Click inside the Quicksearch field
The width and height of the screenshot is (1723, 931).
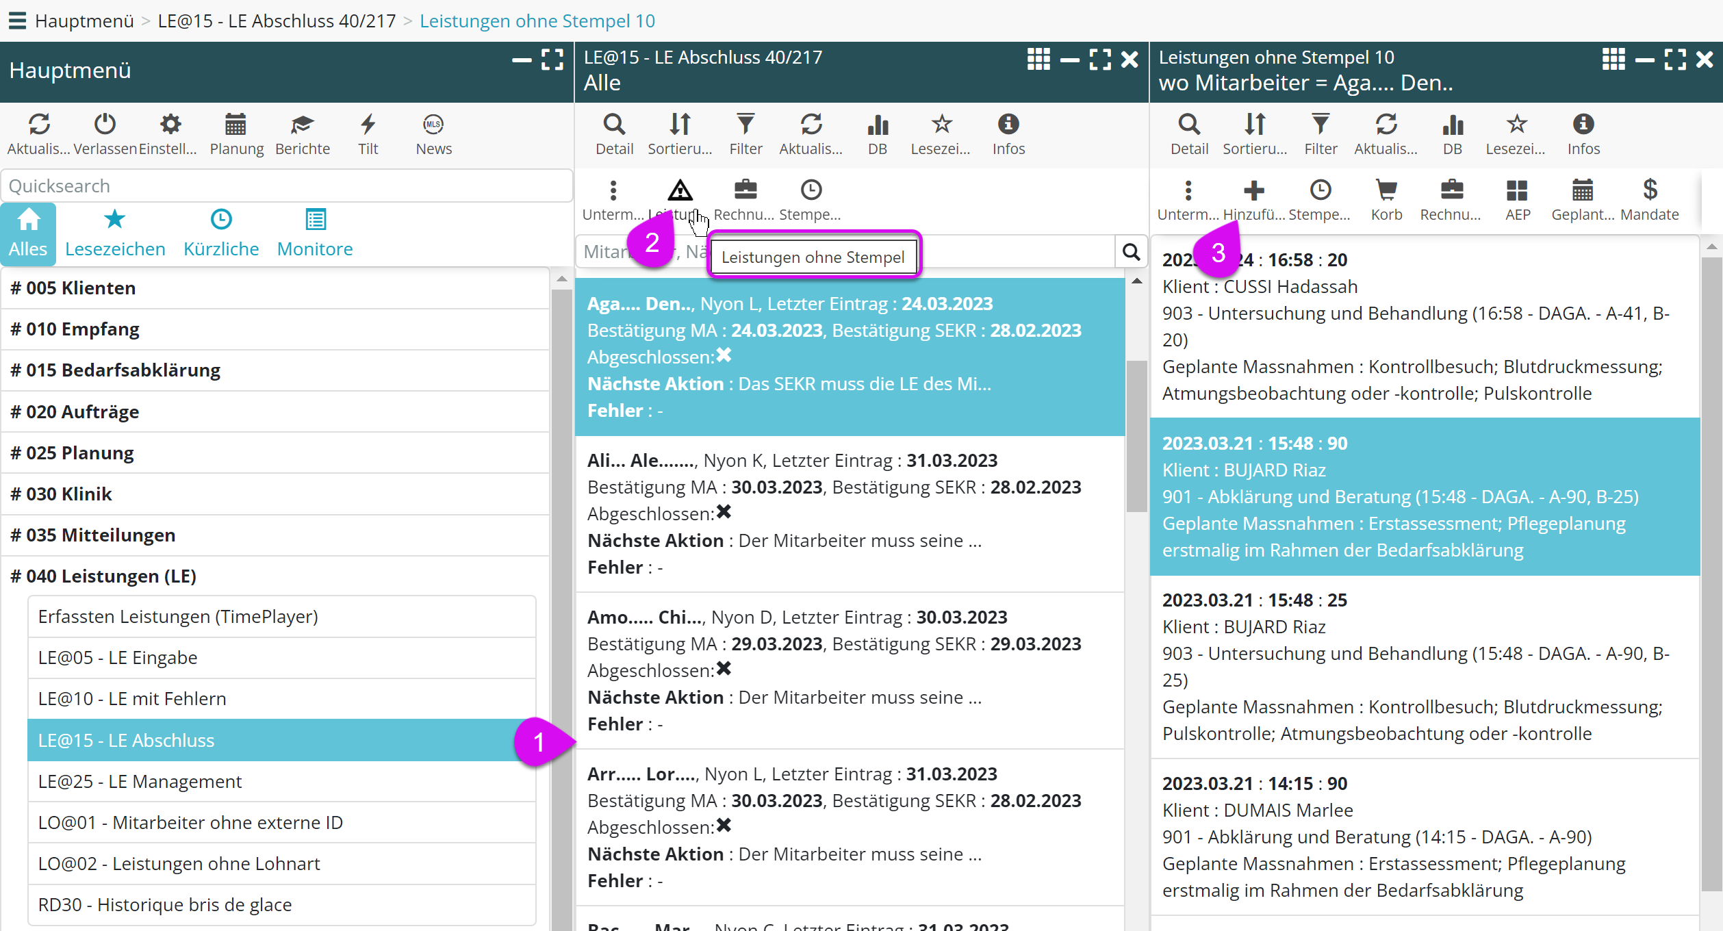pyautogui.click(x=286, y=186)
